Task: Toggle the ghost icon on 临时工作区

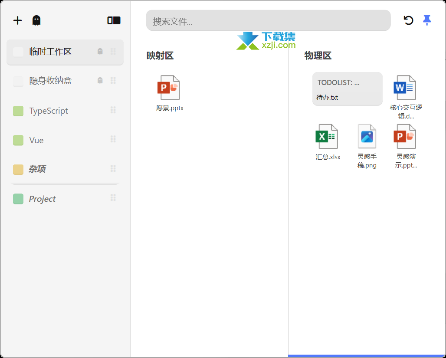Action: click(x=100, y=51)
